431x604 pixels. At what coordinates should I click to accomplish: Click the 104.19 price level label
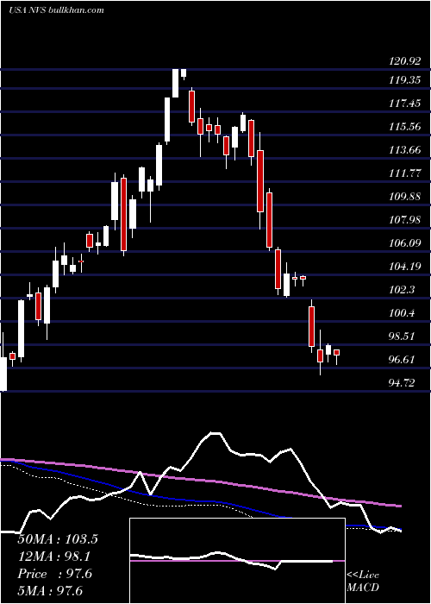pos(404,266)
